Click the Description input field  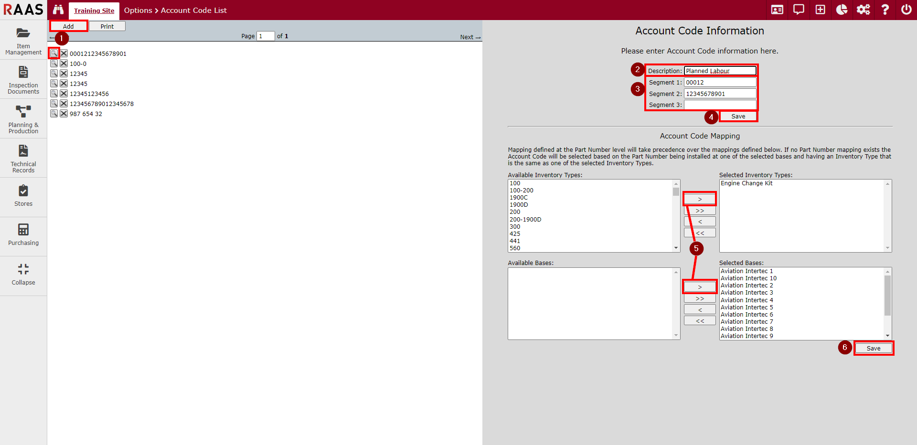point(720,71)
